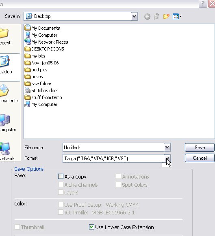This screenshot has height=236, width=215.
Task: Select raw folder icon
Action: pos(28,84)
